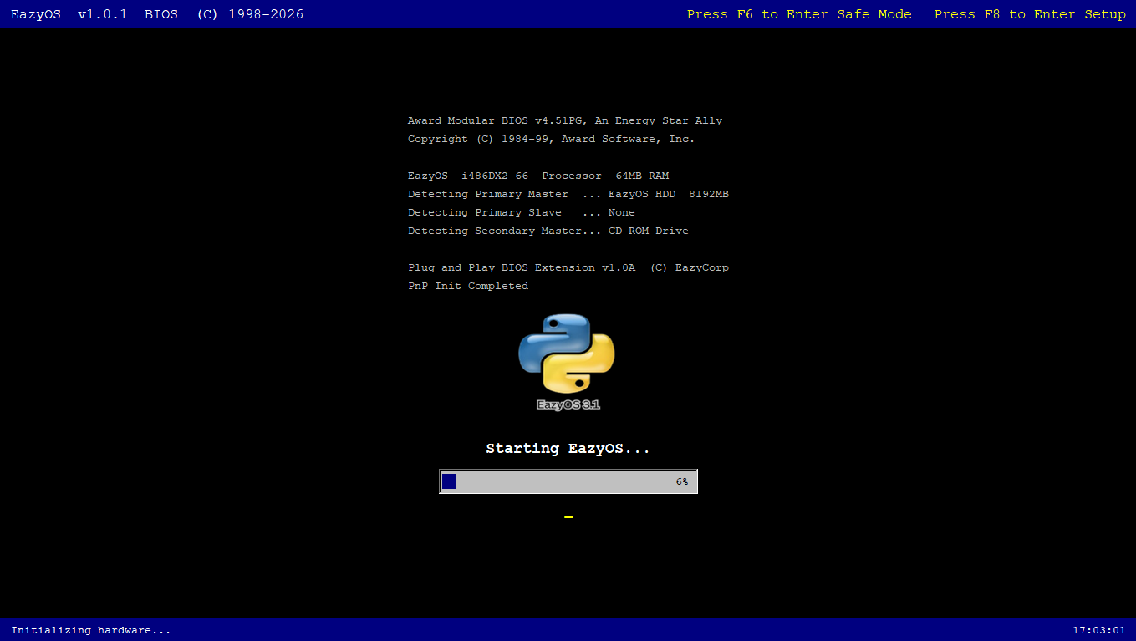Screen dimensions: 1136x641
Task: Click the "Starting EazyOS..." heading
Action: (568, 449)
